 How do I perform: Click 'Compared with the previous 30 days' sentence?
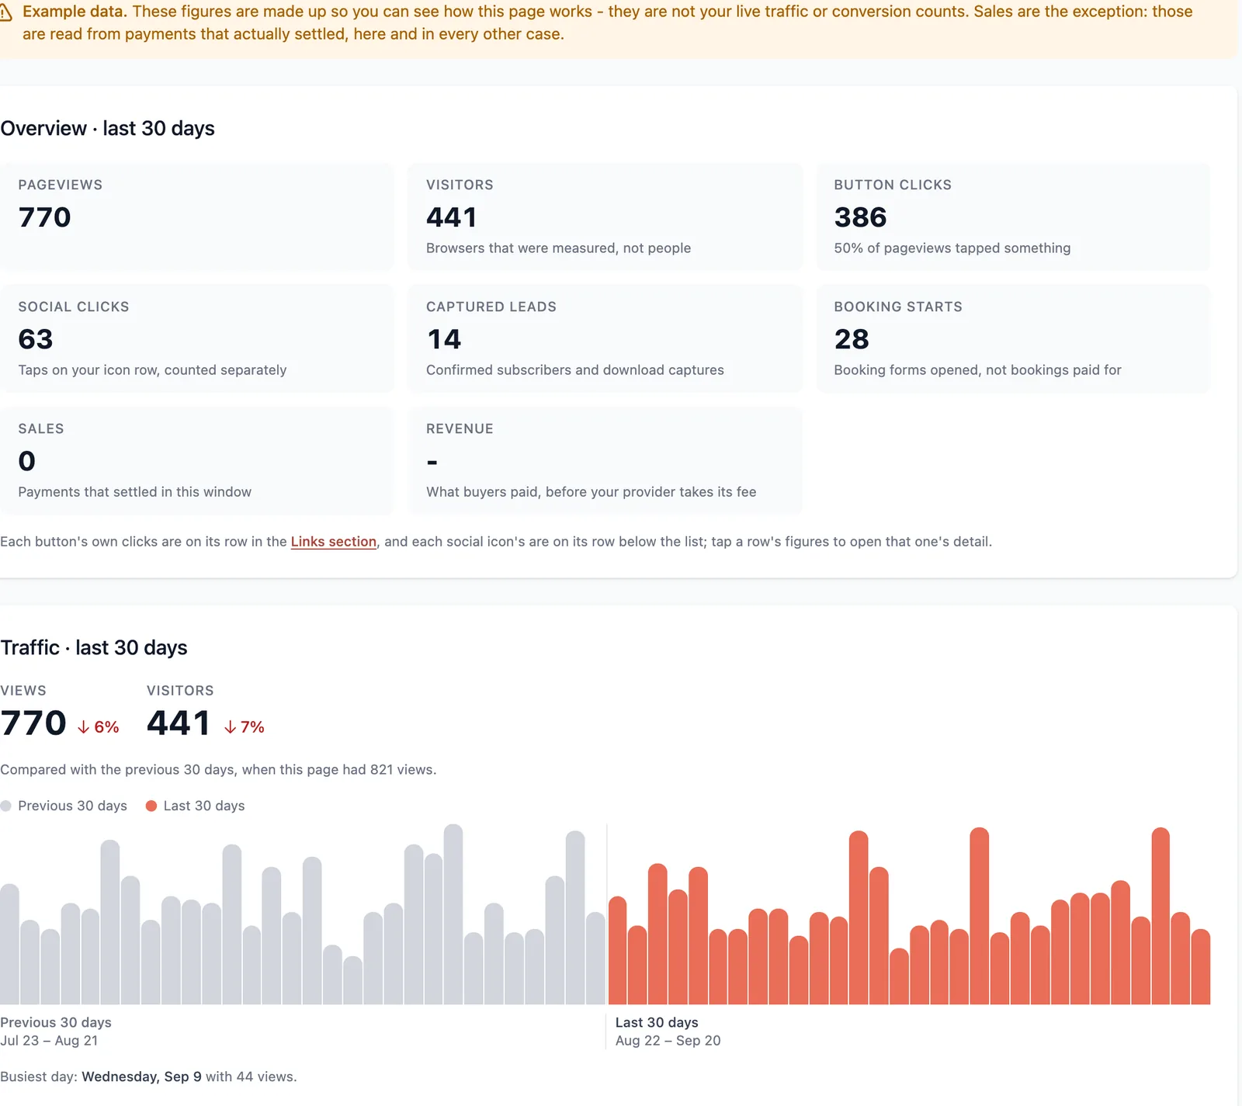click(218, 770)
